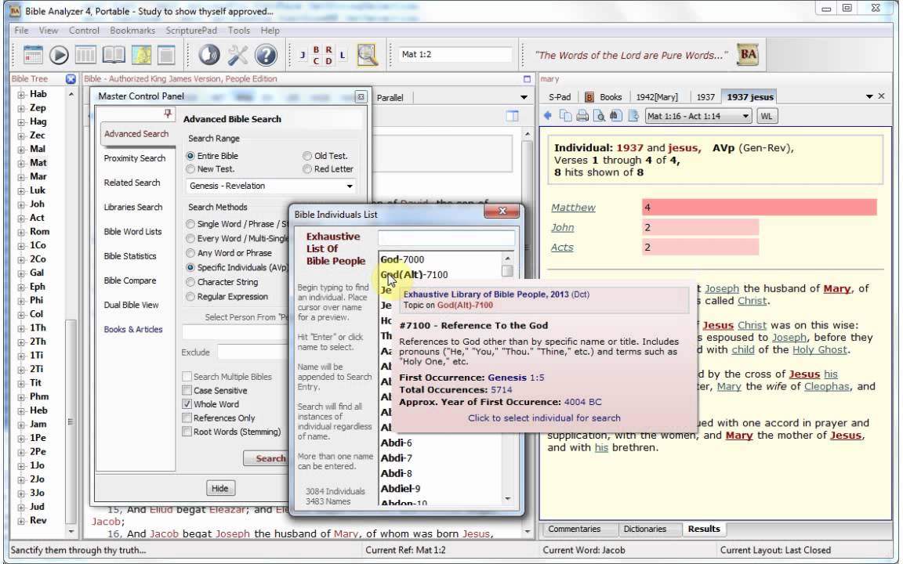This screenshot has height=564, width=903.
Task: Expand the Heb node in Bible Tree
Action: click(20, 411)
